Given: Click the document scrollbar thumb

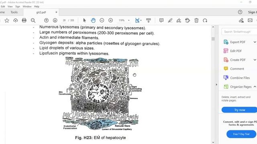Looking at the screenshot, I should 213,39.
